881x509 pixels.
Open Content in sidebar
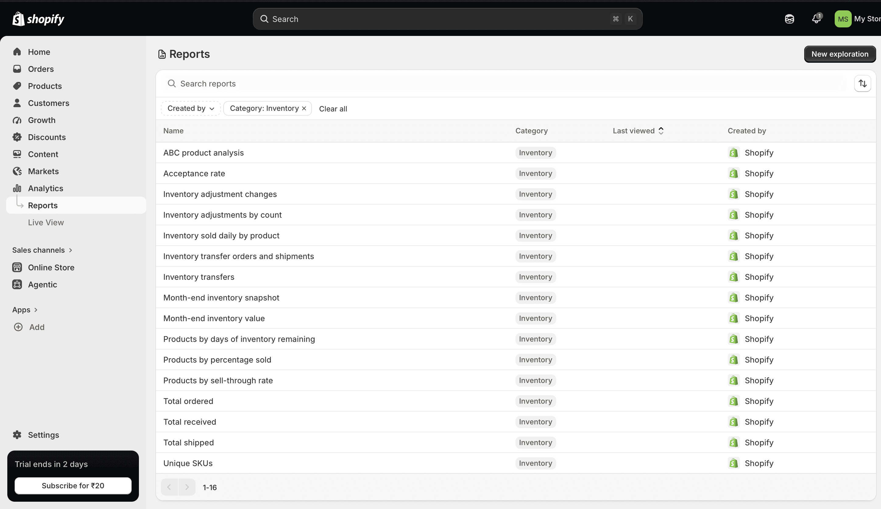(x=43, y=154)
